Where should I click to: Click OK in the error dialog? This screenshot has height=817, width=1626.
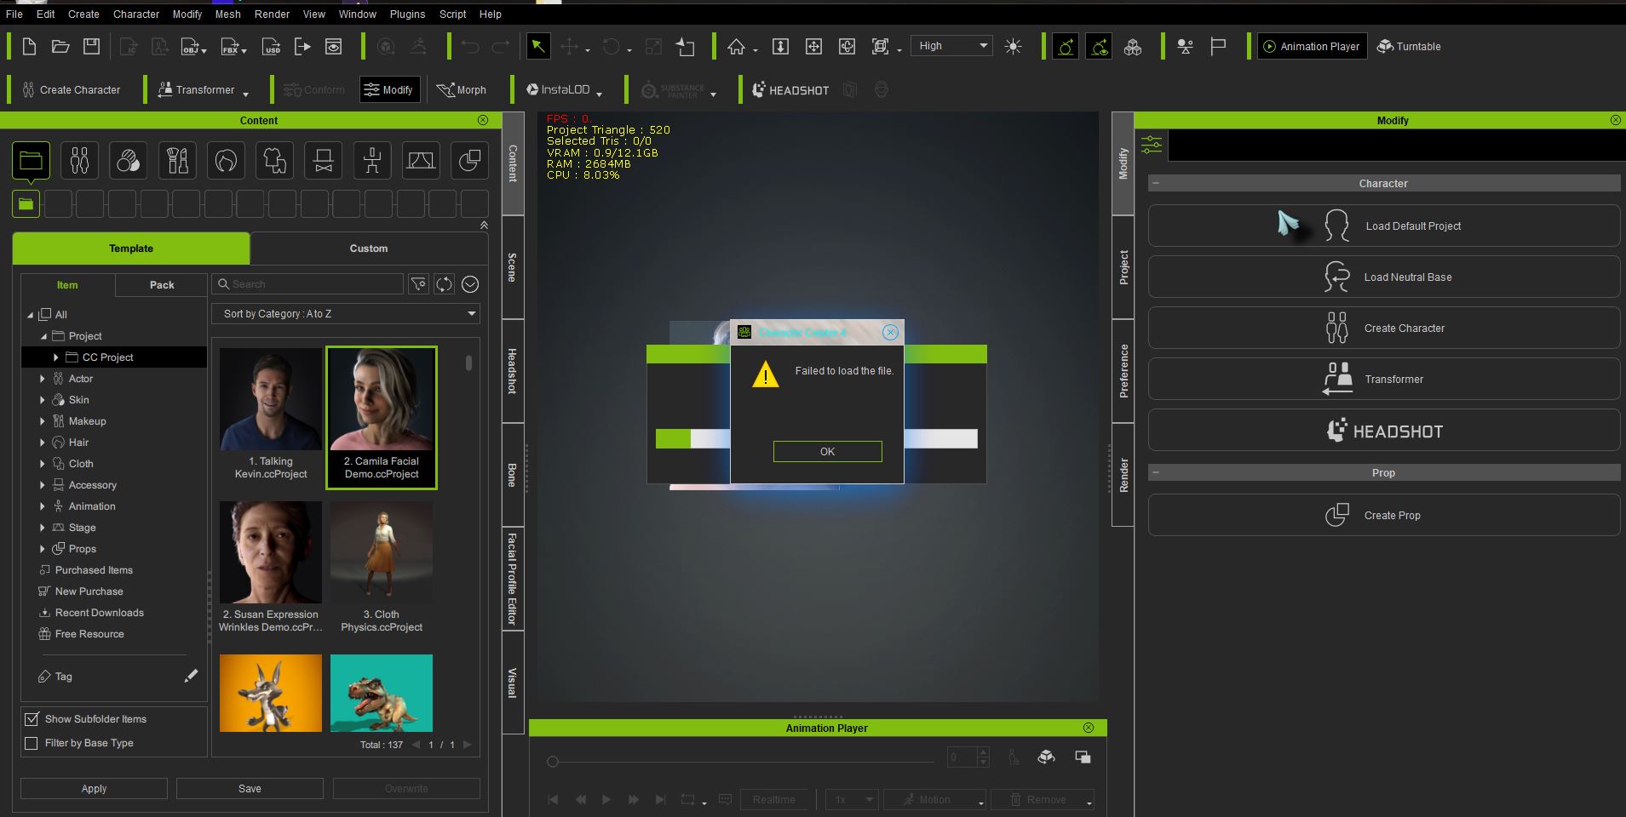827,452
